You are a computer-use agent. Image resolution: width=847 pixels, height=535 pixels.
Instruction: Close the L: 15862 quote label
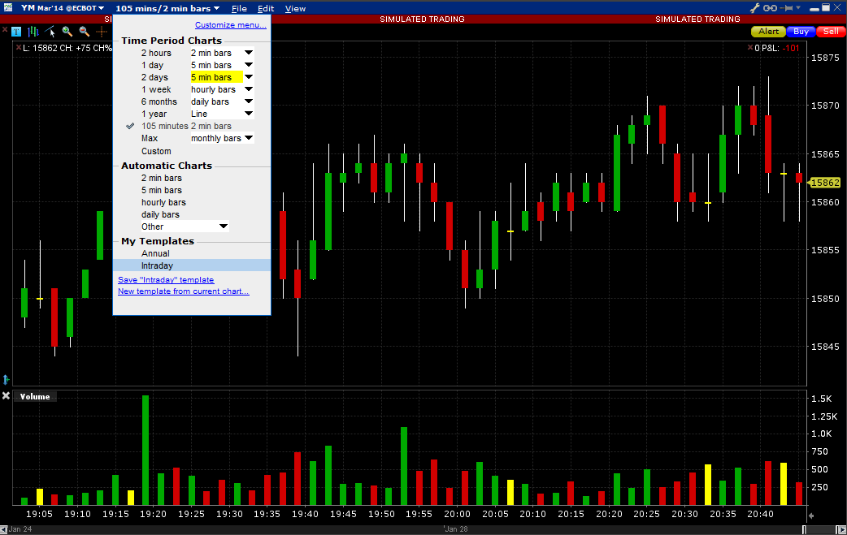[x=19, y=47]
